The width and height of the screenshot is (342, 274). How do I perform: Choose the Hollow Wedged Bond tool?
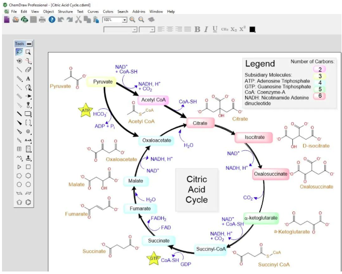(x=19, y=132)
